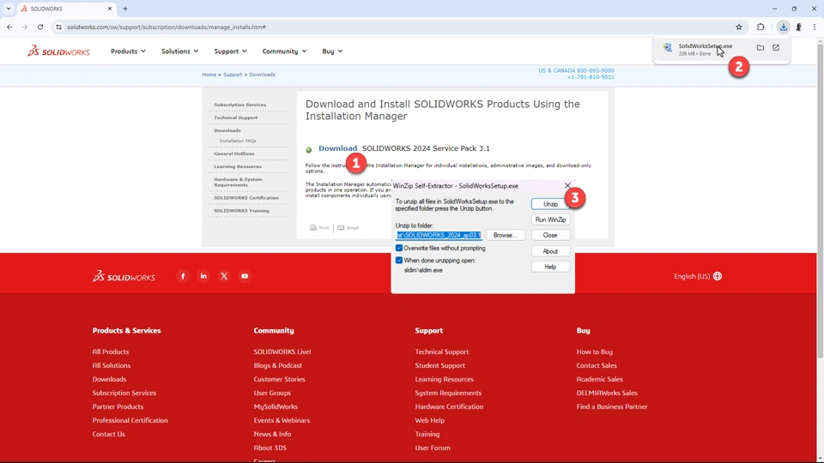Image resolution: width=824 pixels, height=463 pixels.
Task: Expand the Solutions menu
Action: (x=179, y=51)
